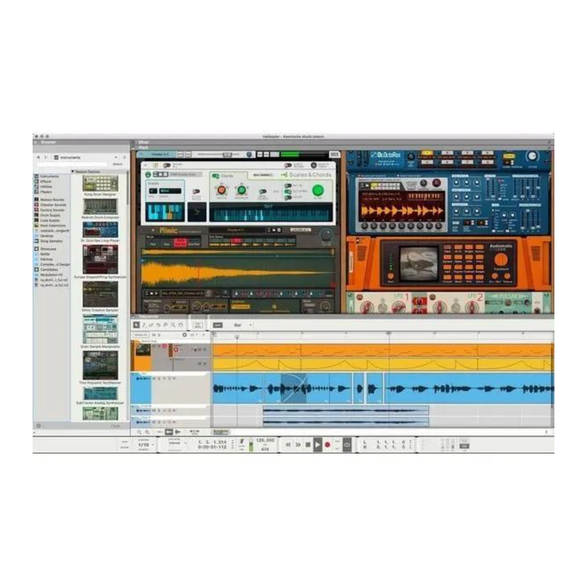
Task: Click the Thor Polysonic Synthesizer thumbnail
Action: (100, 366)
